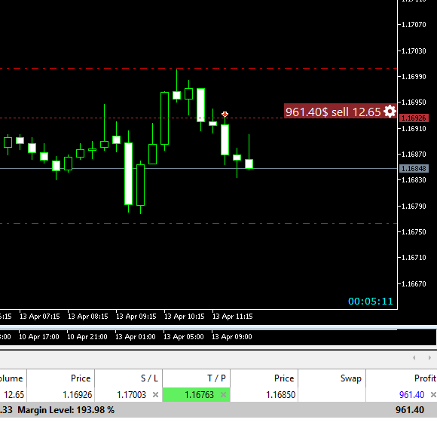
Task: Click the 1.16990 price scale label
Action: pos(414,76)
